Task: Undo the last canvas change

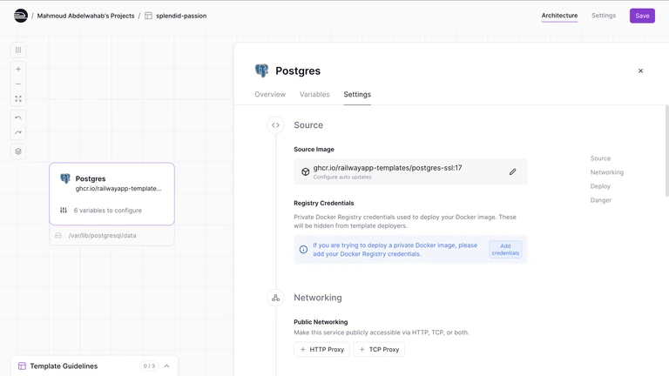Action: click(18, 117)
